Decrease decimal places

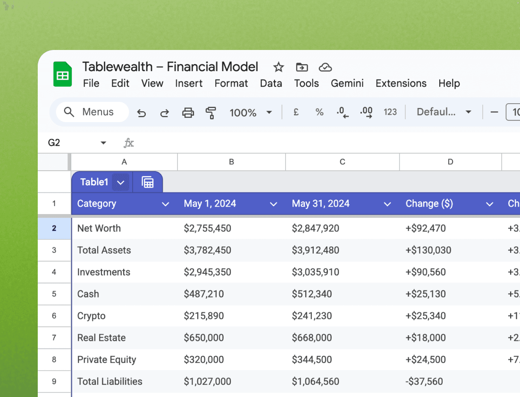(343, 112)
